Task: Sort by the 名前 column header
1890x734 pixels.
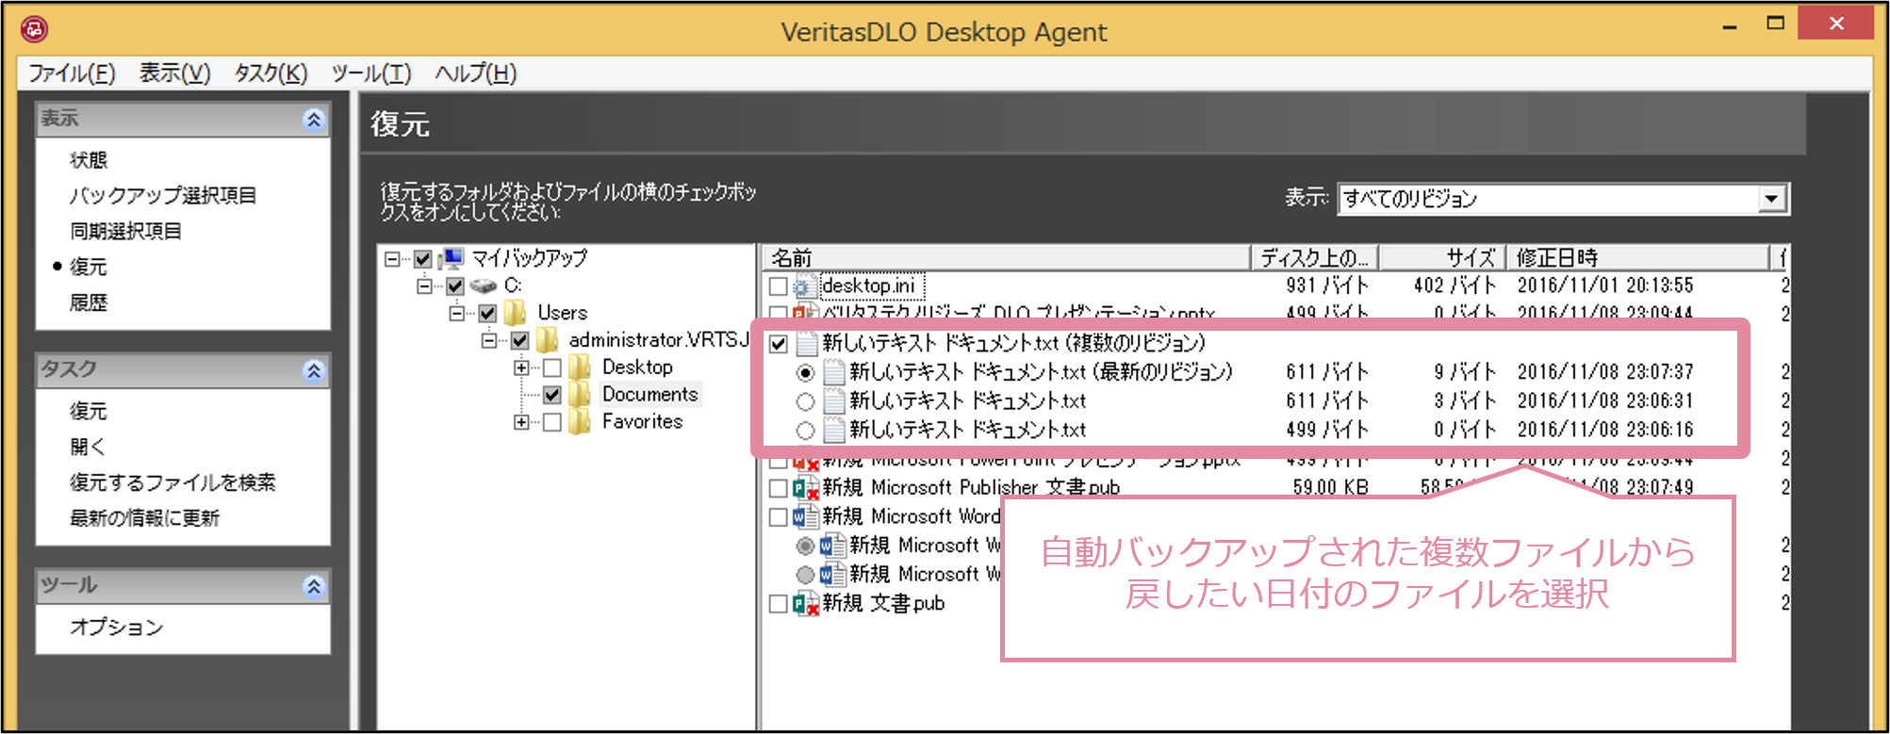Action: [x=1007, y=258]
